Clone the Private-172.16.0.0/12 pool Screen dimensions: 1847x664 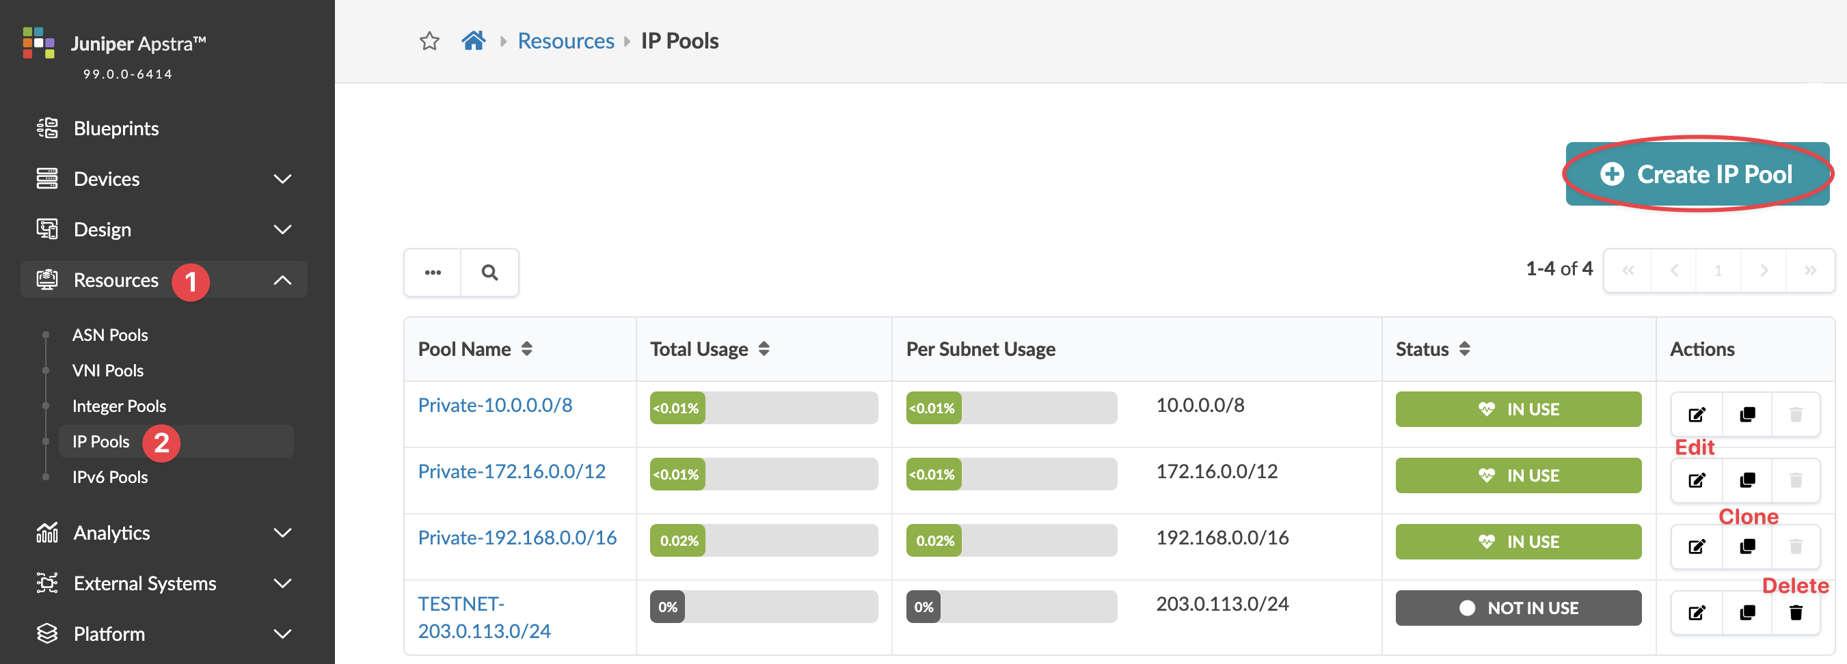[x=1747, y=480]
